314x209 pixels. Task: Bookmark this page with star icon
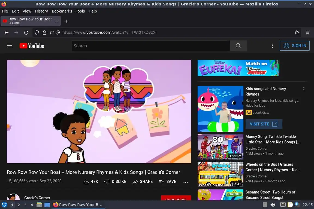click(297, 32)
